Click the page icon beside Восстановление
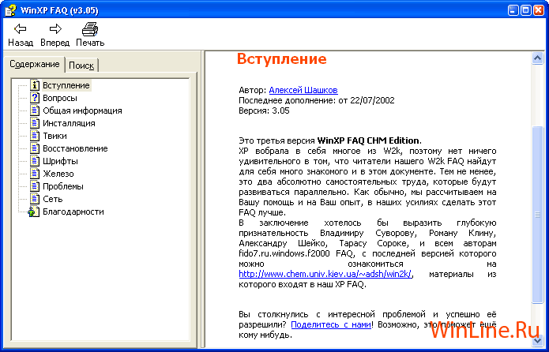Screen dimensions: 549x352 pos(34,148)
